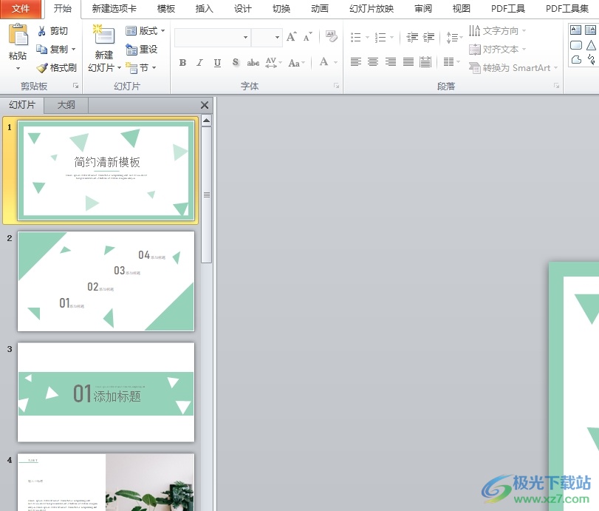The width and height of the screenshot is (599, 511).
Task: Switch to the Design (设计) tab
Action: tap(243, 9)
